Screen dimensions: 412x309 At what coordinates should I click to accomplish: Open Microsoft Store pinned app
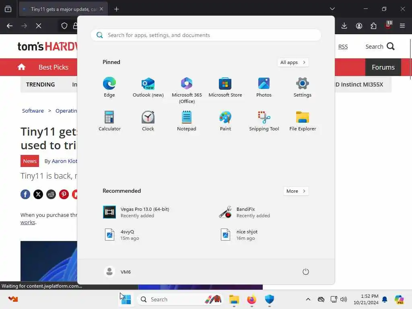tap(225, 87)
